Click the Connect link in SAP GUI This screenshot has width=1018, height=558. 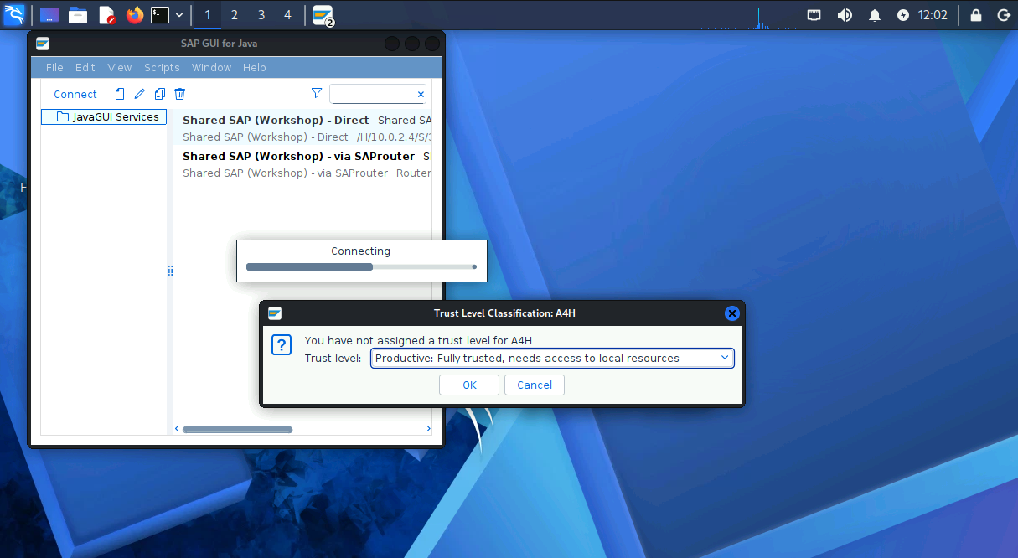(x=75, y=95)
